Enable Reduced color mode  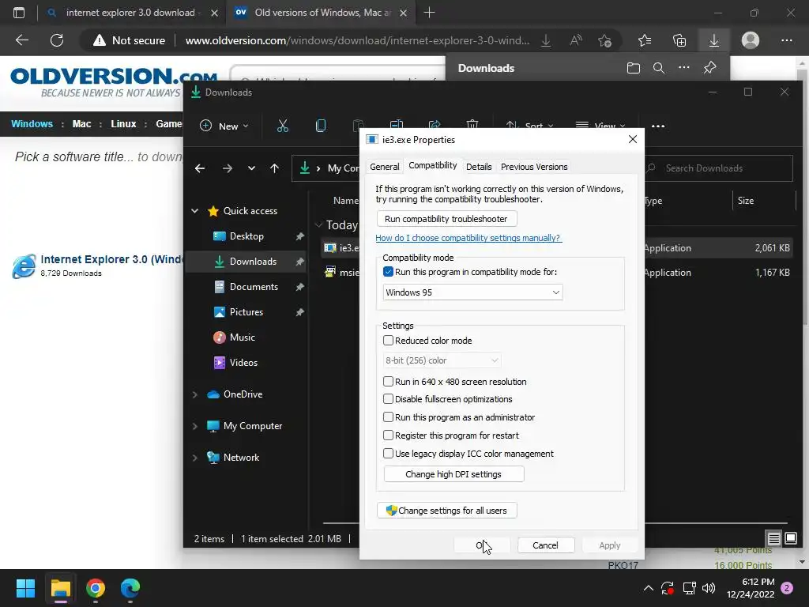389,341
